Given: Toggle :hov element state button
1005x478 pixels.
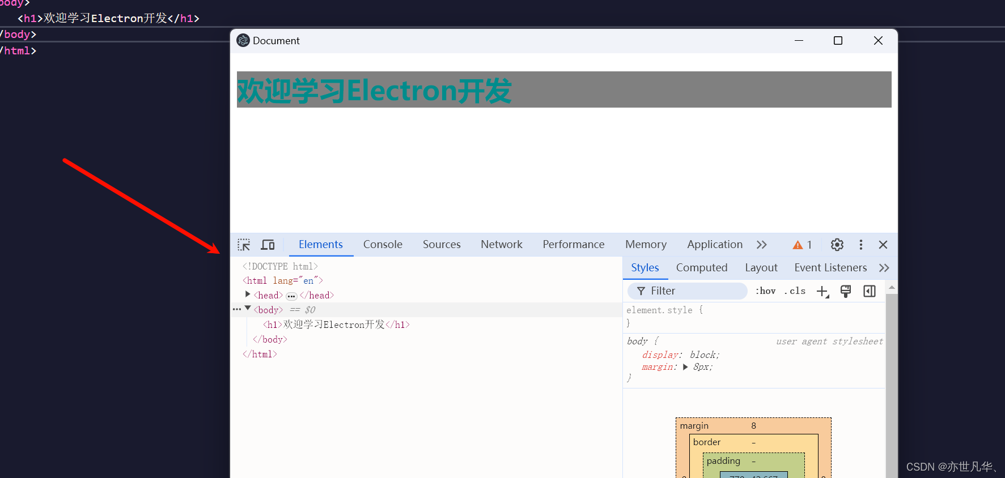Looking at the screenshot, I should 765,291.
